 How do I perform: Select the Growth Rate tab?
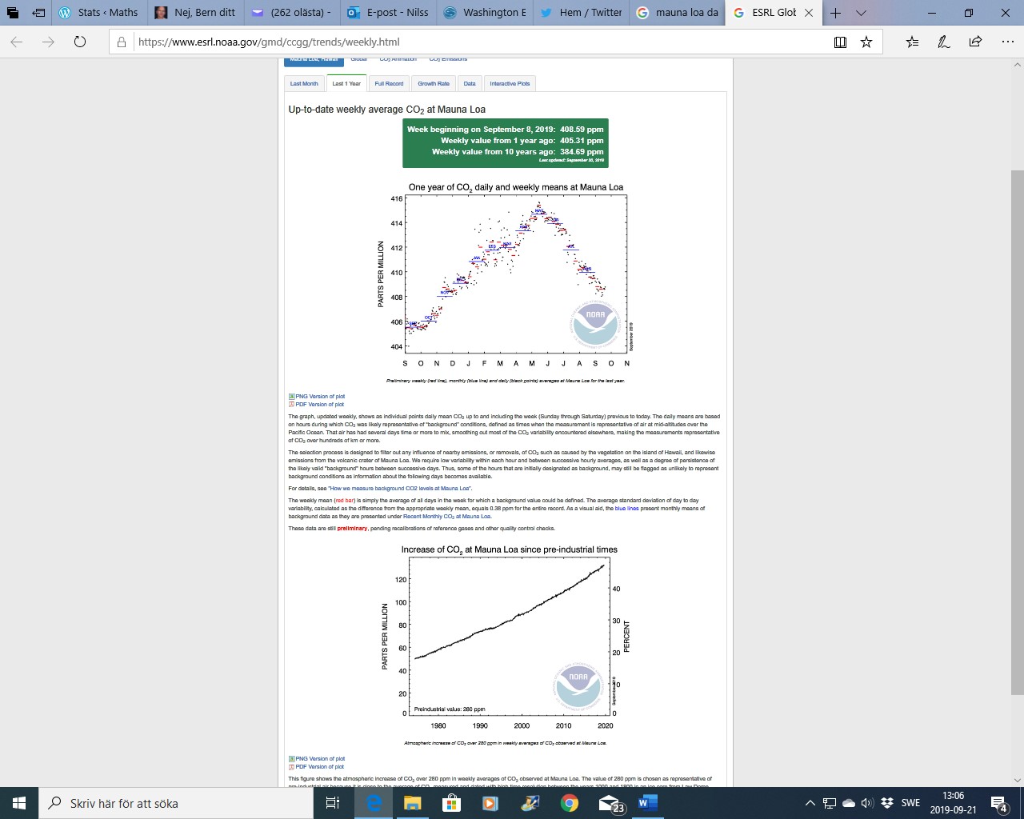click(x=433, y=84)
